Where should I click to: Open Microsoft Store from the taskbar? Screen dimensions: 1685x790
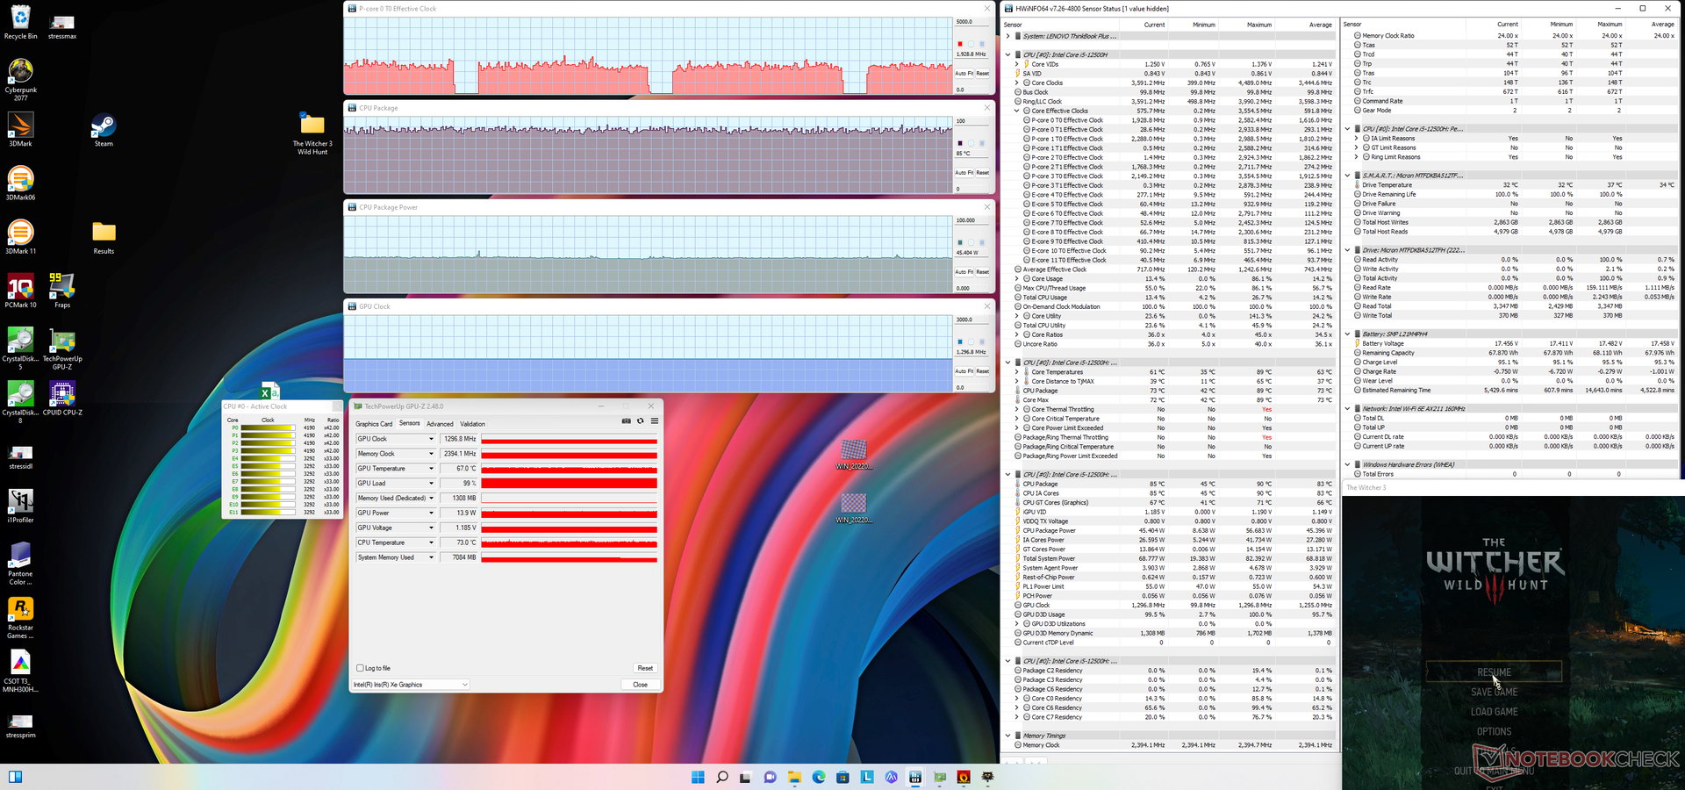tap(842, 777)
